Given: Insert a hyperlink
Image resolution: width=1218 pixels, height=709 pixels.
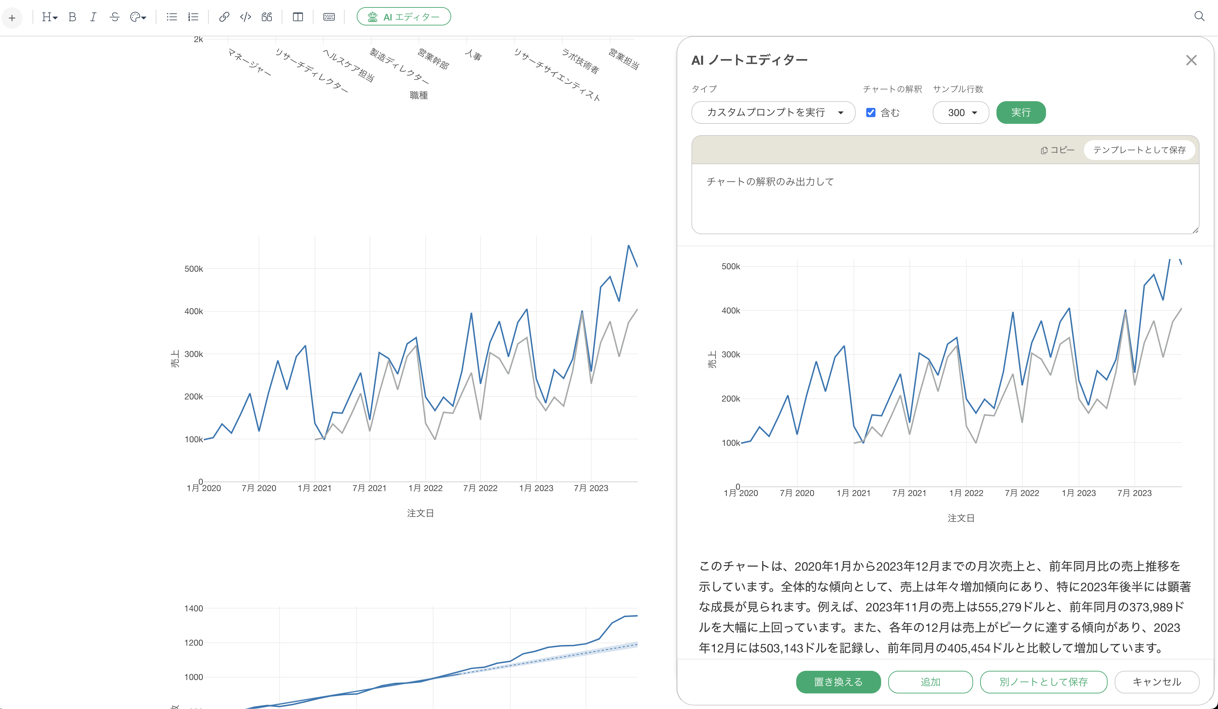Looking at the screenshot, I should [x=224, y=17].
